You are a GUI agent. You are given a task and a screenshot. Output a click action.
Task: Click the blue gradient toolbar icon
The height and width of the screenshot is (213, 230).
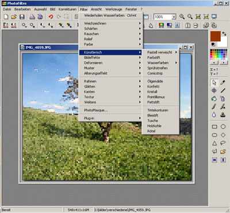[170, 25]
